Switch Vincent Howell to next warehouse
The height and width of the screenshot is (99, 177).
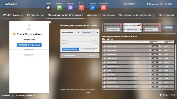(x=97, y=32)
